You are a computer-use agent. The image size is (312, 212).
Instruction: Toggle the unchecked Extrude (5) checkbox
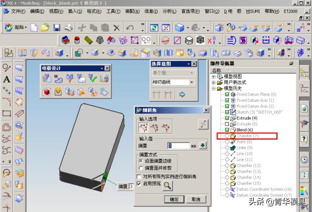pyautogui.click(x=227, y=124)
